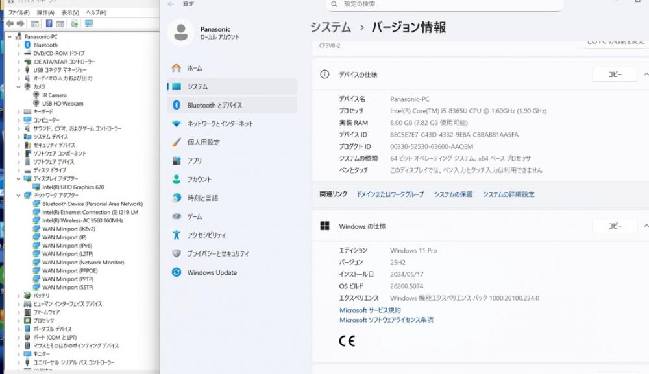Open Microsoft サービス規約 link
This screenshot has width=649, height=374.
click(370, 310)
